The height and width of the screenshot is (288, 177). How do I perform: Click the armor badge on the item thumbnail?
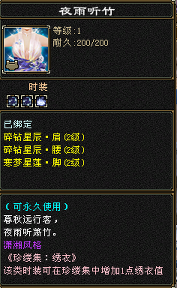pyautogui.click(x=12, y=65)
